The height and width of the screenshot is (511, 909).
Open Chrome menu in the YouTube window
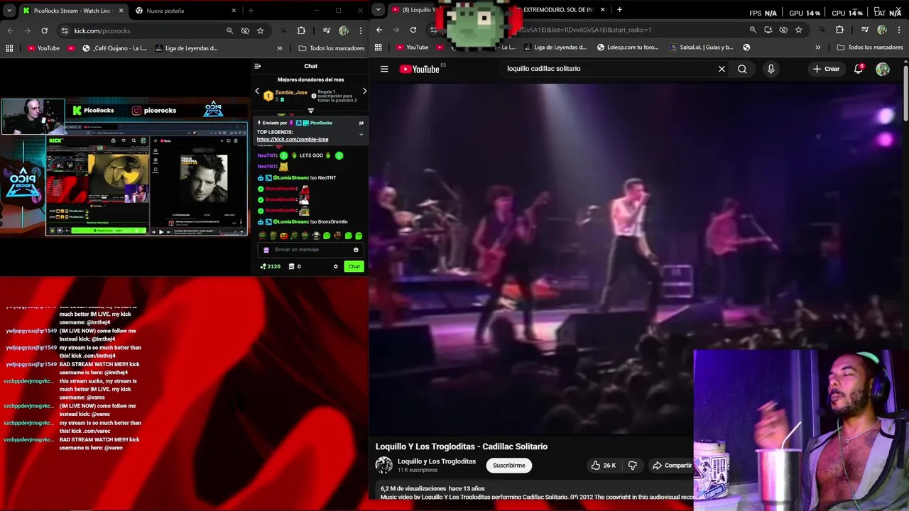coord(899,30)
